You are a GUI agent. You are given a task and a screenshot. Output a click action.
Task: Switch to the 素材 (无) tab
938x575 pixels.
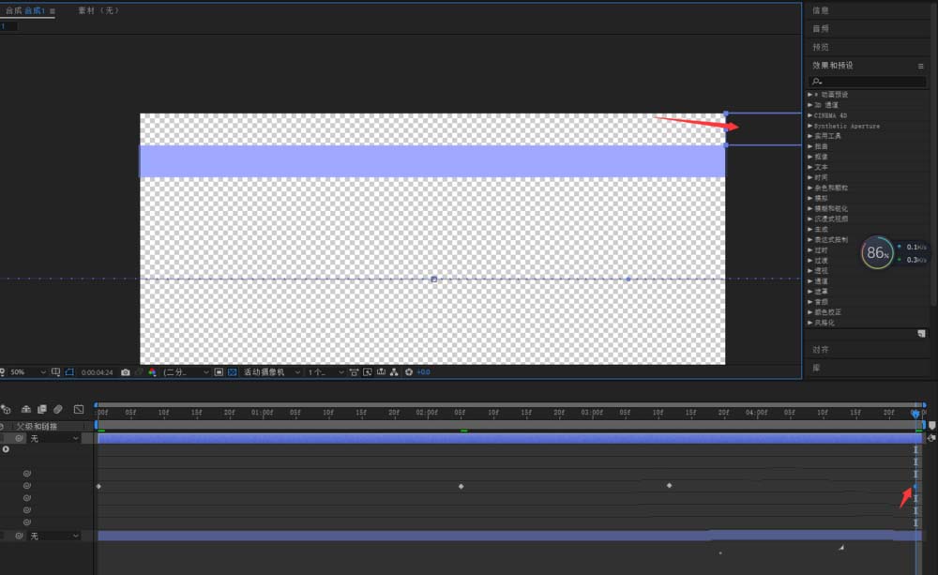pyautogui.click(x=98, y=10)
